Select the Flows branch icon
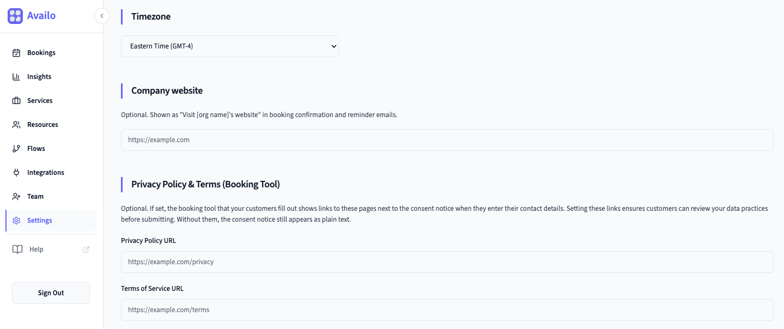The height and width of the screenshot is (329, 784). point(16,148)
